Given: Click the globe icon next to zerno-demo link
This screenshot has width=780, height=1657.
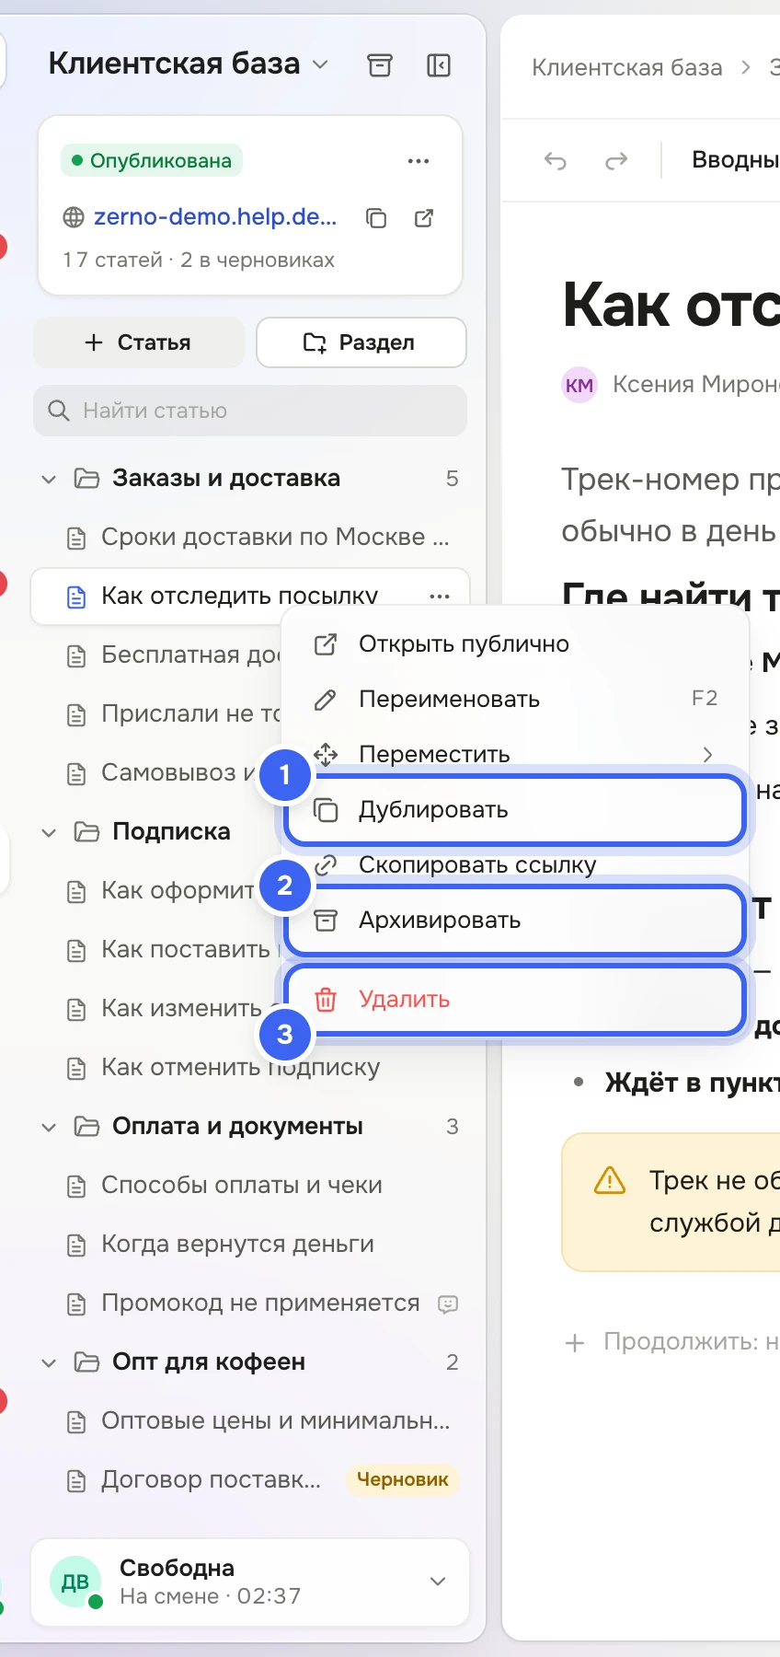Looking at the screenshot, I should [x=74, y=217].
